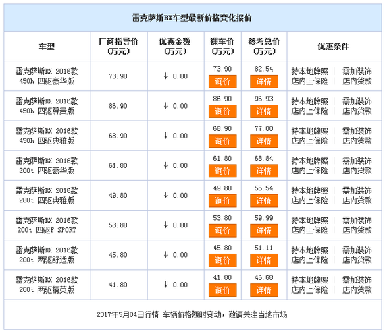This screenshot has width=385, height=334.
Task: Click the 裸车价 column header
Action: tap(222, 47)
